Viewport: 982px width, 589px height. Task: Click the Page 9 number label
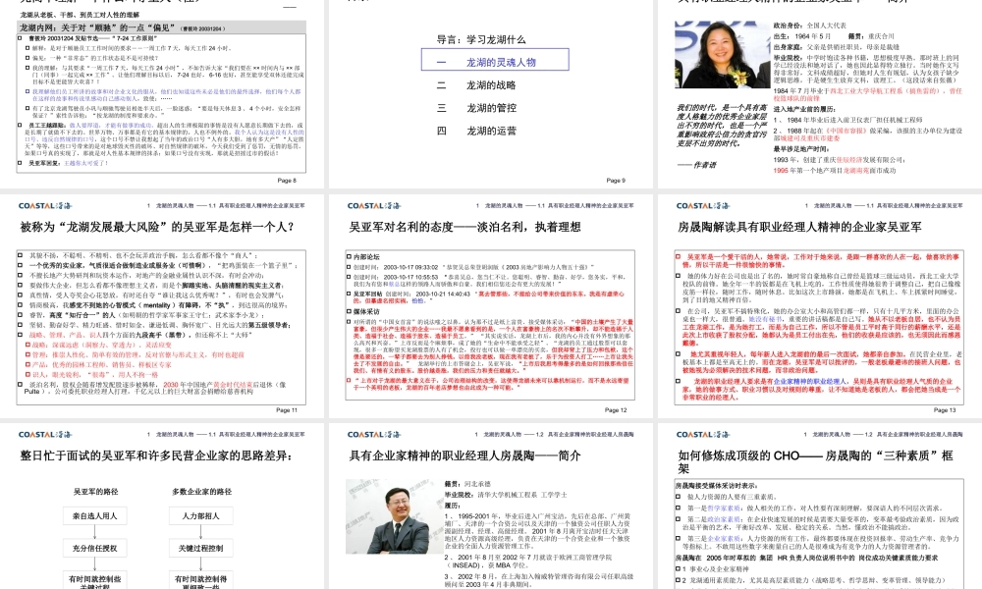tap(616, 181)
